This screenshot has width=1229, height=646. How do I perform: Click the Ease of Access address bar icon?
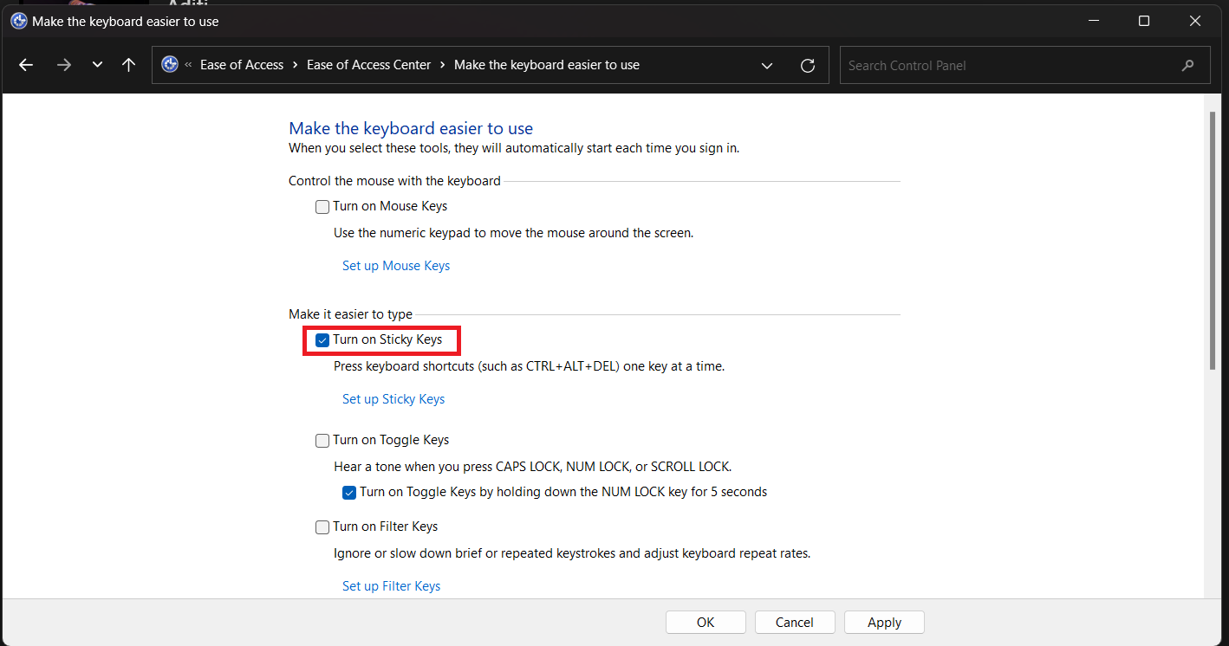click(x=170, y=65)
